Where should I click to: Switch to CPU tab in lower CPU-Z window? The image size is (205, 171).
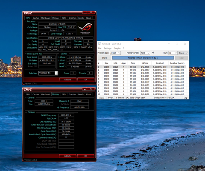pyautogui.click(x=28, y=94)
